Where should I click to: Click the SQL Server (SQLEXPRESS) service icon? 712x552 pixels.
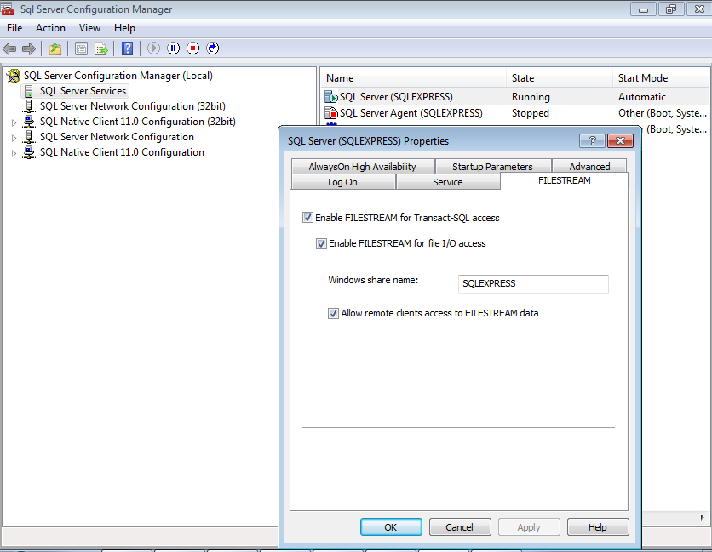(331, 97)
